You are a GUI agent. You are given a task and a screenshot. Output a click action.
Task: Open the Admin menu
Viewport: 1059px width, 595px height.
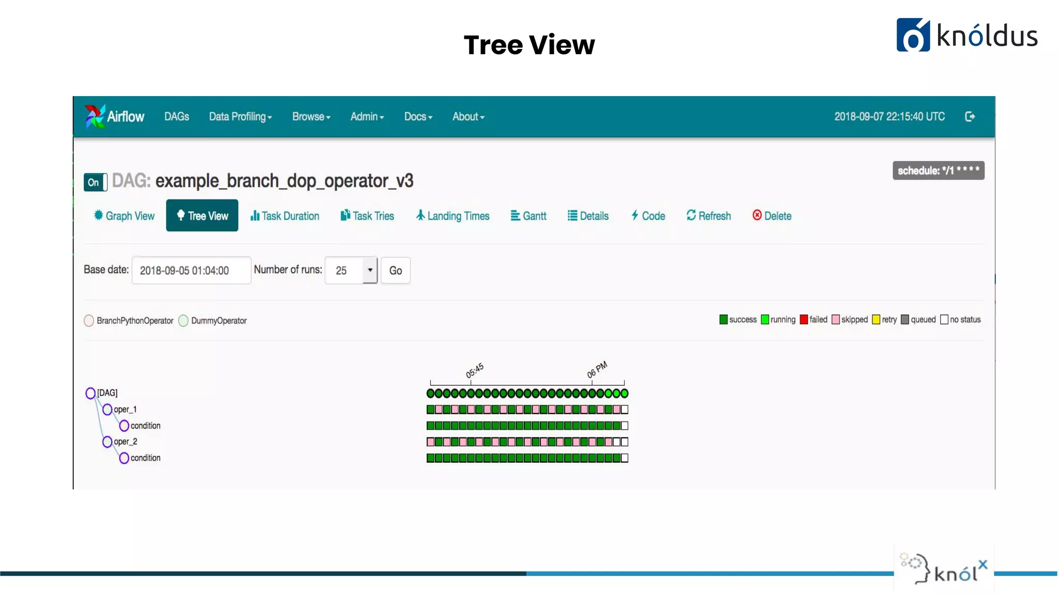tap(367, 117)
